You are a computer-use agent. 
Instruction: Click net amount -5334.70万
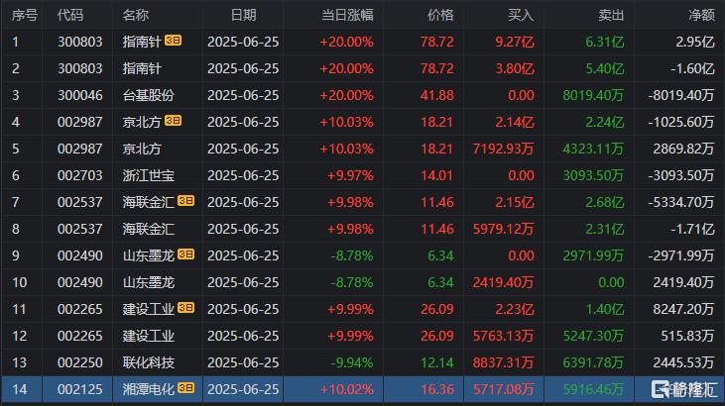681,202
